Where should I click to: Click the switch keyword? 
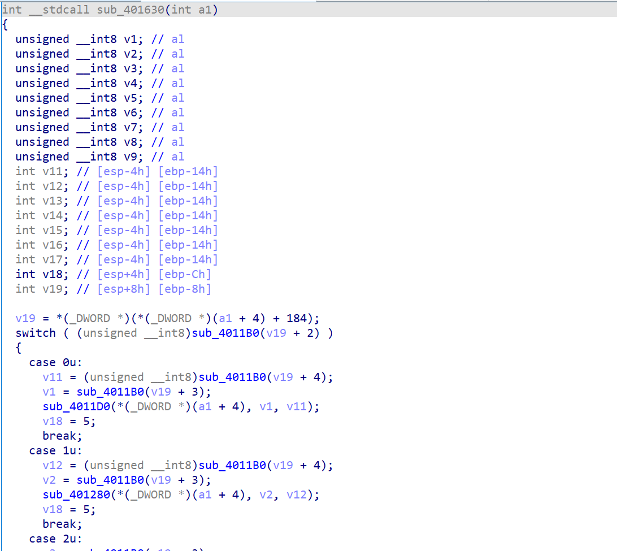tap(36, 333)
